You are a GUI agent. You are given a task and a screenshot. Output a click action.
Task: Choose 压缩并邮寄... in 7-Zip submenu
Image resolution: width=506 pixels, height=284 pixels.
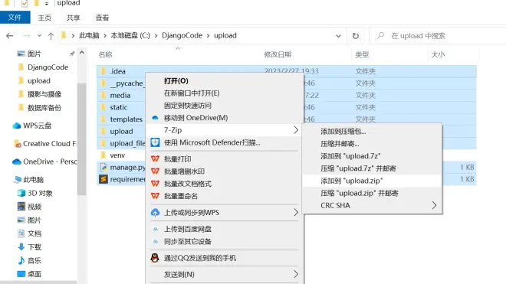340,143
